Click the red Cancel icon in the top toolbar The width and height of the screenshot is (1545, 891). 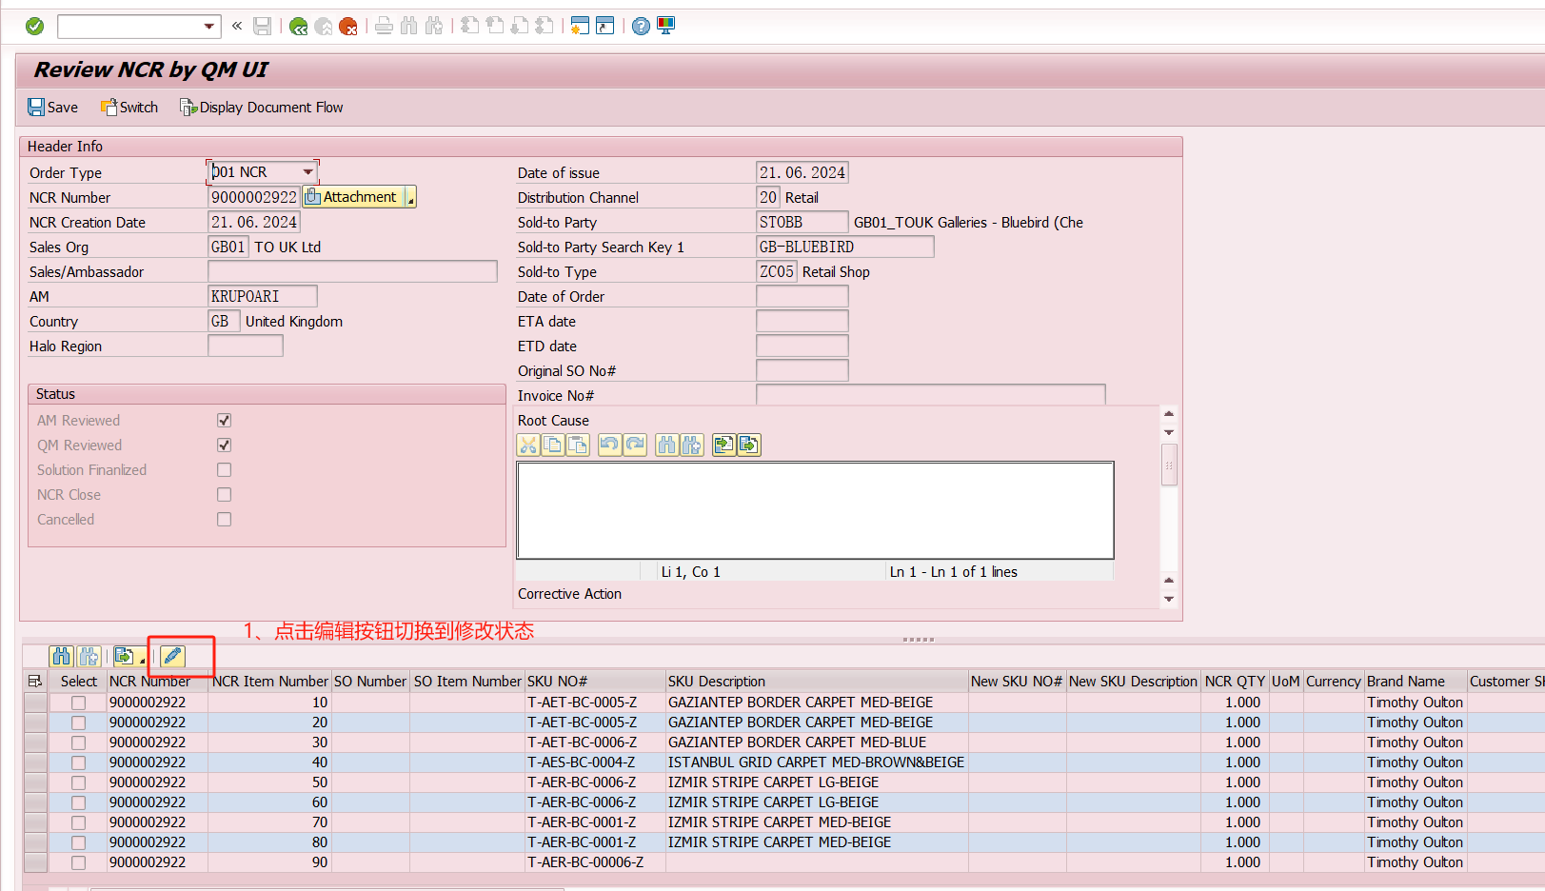[x=348, y=27]
